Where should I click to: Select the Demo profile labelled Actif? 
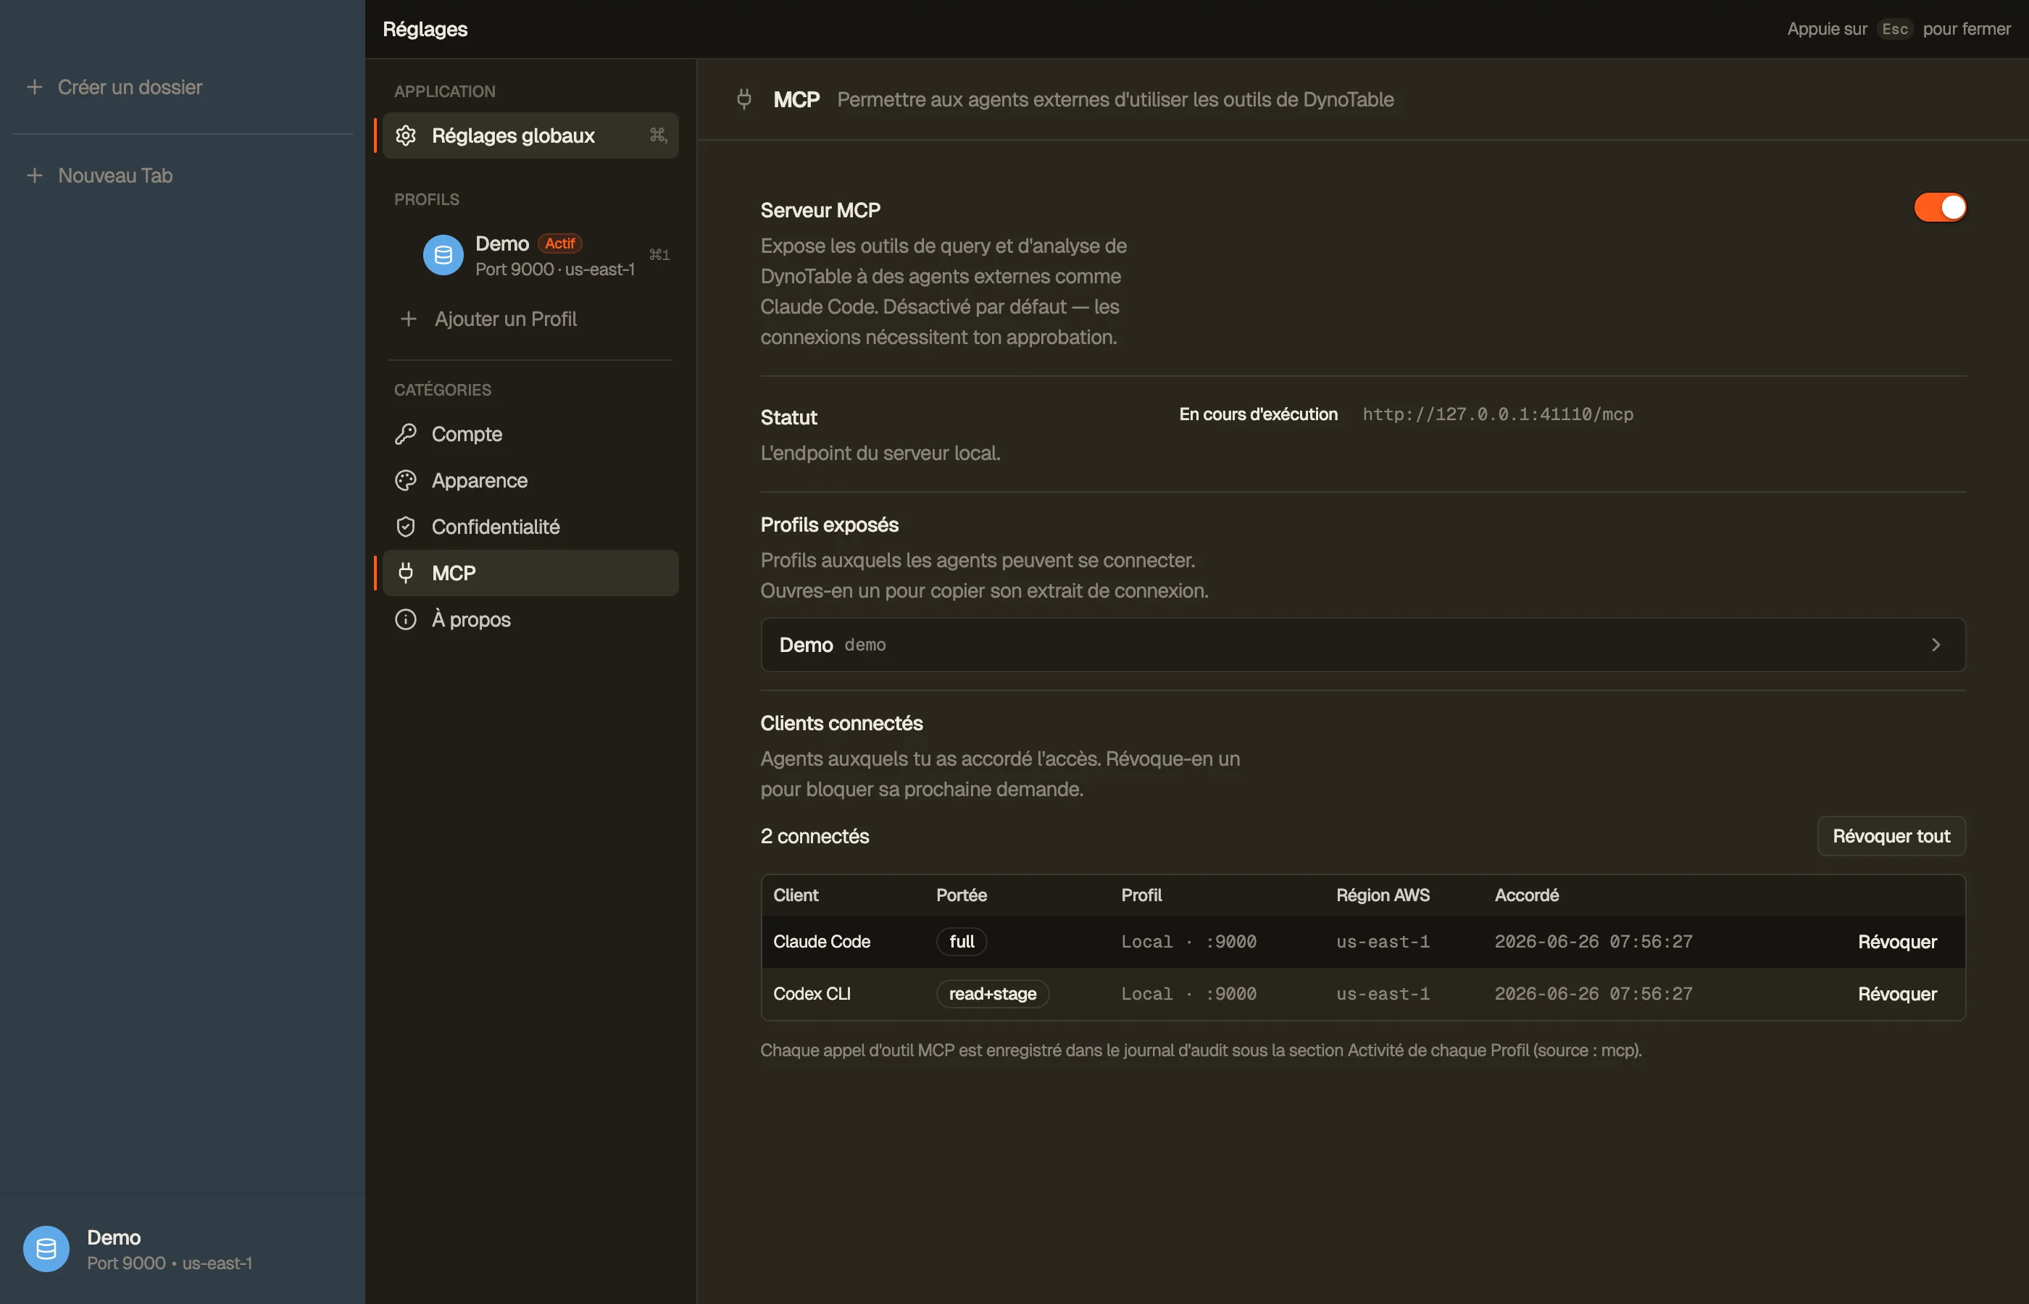[530, 255]
